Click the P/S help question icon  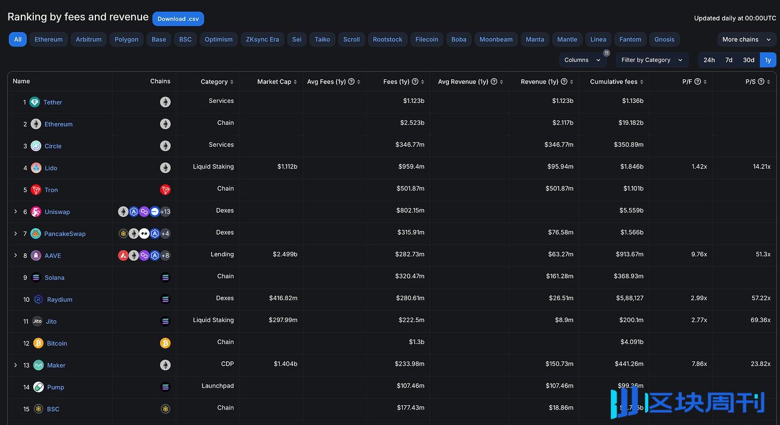point(761,81)
